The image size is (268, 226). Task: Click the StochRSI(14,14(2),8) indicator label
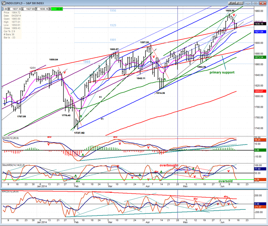[14, 165]
